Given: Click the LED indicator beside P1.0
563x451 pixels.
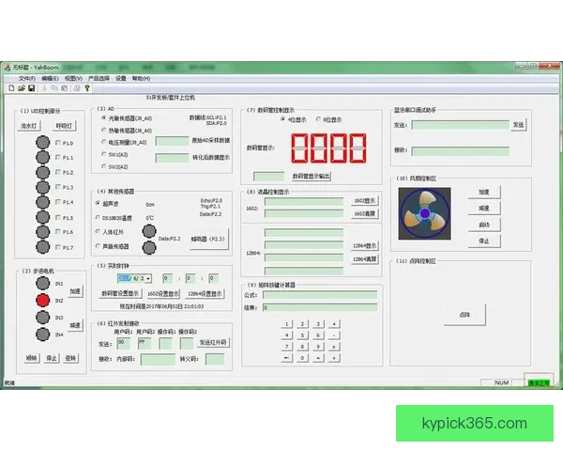Looking at the screenshot, I should tap(42, 143).
